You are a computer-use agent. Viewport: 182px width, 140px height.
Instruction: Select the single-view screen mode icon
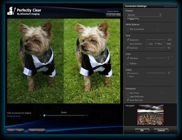108,15
